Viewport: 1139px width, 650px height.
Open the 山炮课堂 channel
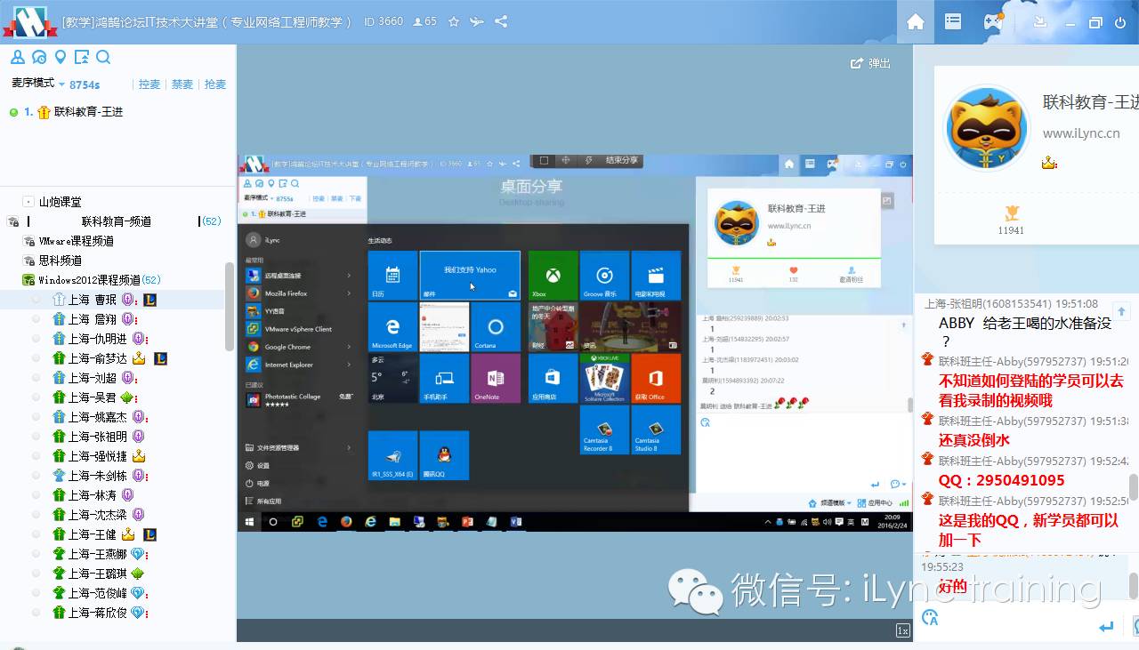pyautogui.click(x=60, y=202)
